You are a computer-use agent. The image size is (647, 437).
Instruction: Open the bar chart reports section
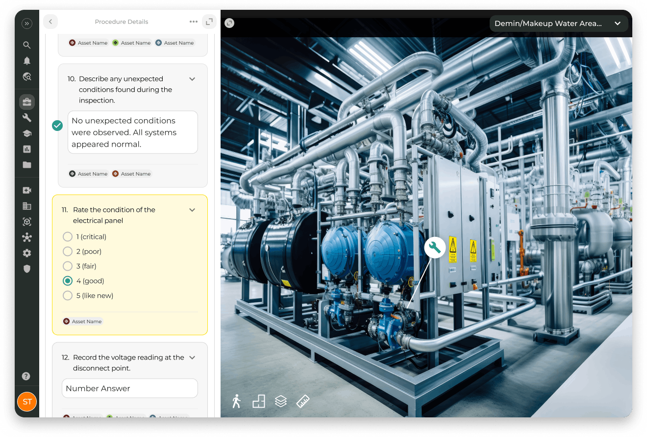click(27, 149)
